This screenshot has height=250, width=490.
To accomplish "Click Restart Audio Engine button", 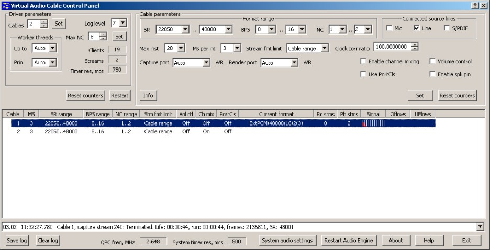I will coord(349,241).
